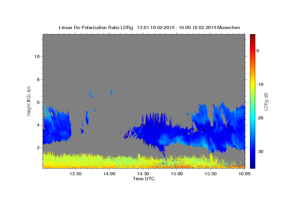Click the end time '16:00 10.02.2019' in title

tap(198, 28)
